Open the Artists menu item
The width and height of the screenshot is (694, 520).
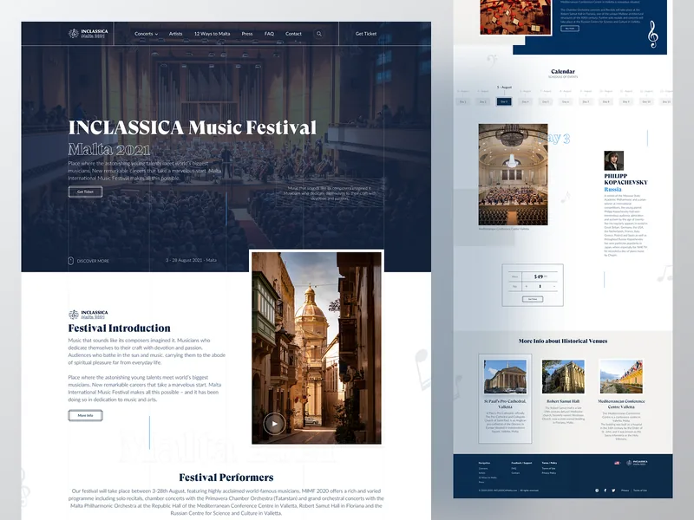point(176,34)
